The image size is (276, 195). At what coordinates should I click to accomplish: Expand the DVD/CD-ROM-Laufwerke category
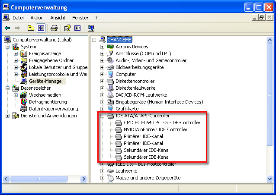(x=103, y=95)
